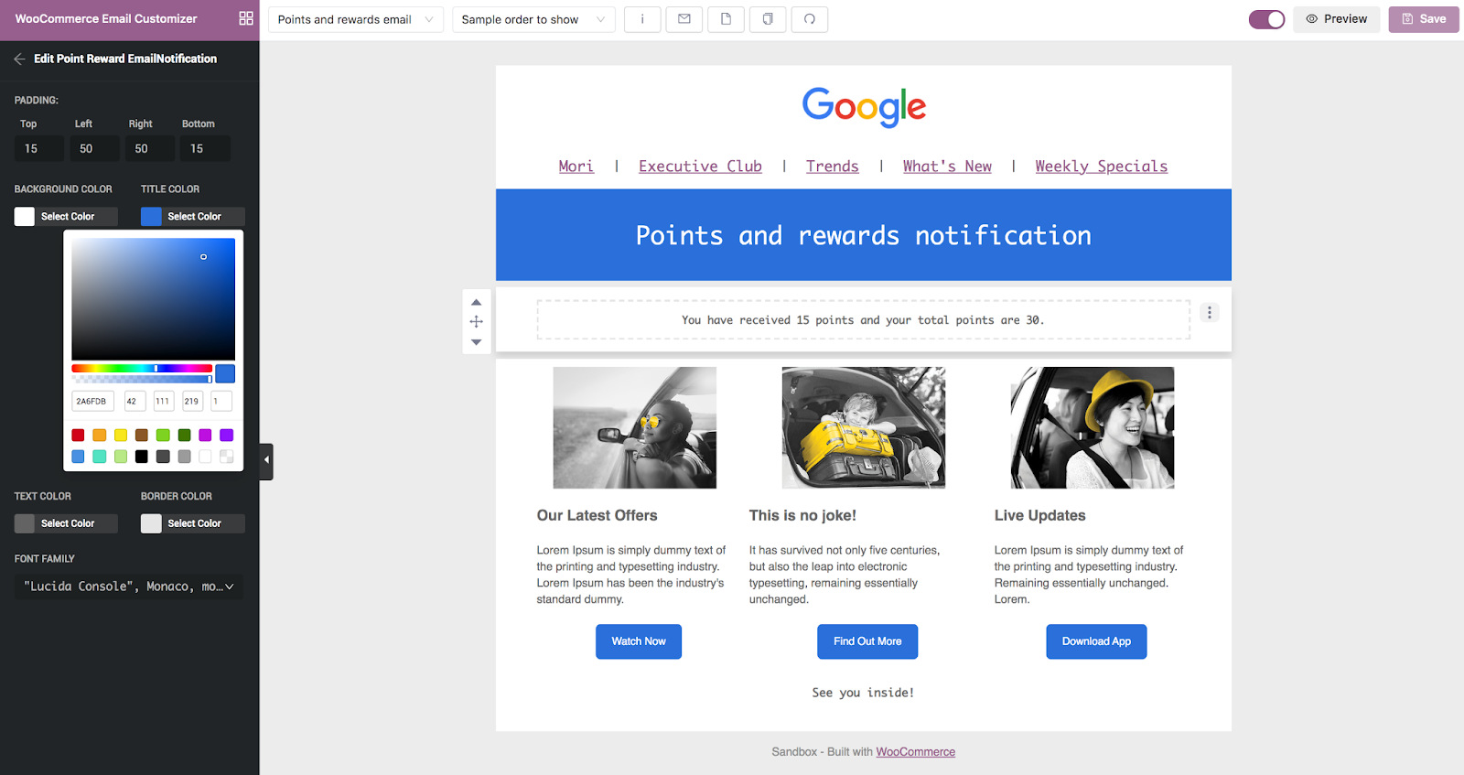Viewport: 1464px width, 775px height.
Task: Click the Bottom padding input field
Action: coord(205,148)
